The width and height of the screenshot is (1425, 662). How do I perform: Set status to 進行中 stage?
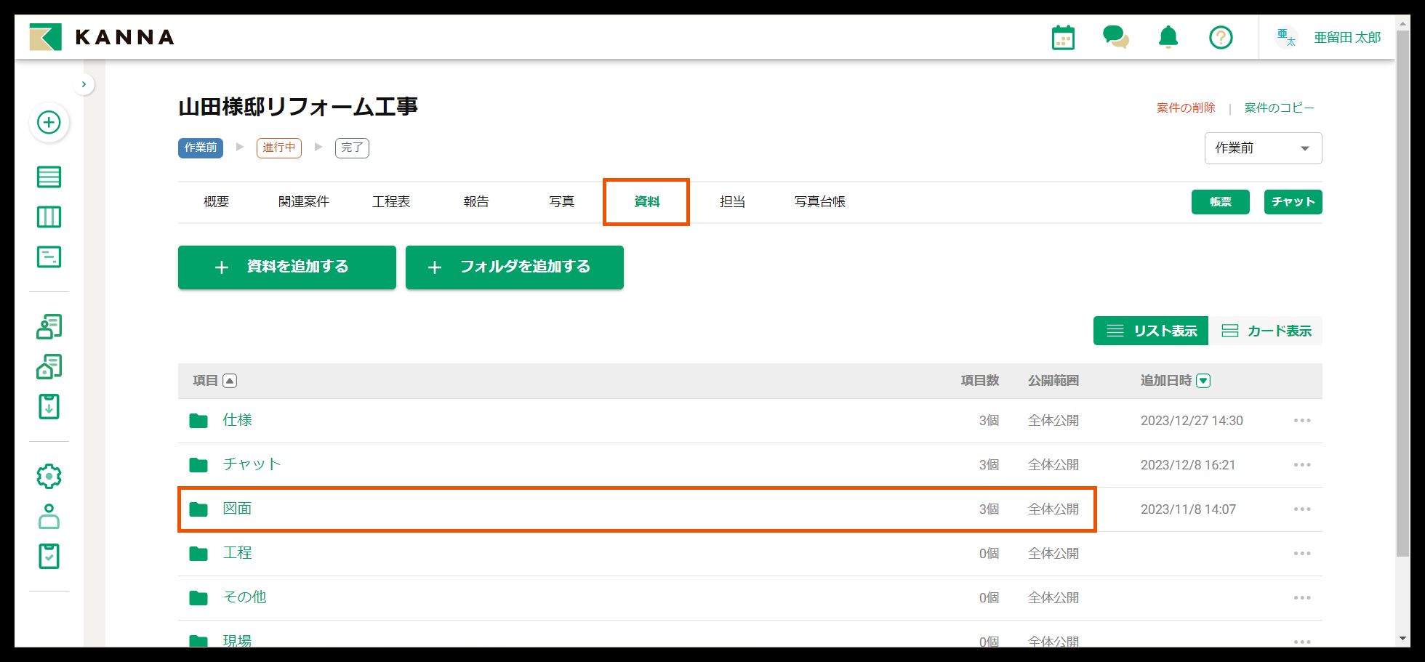[x=279, y=148]
